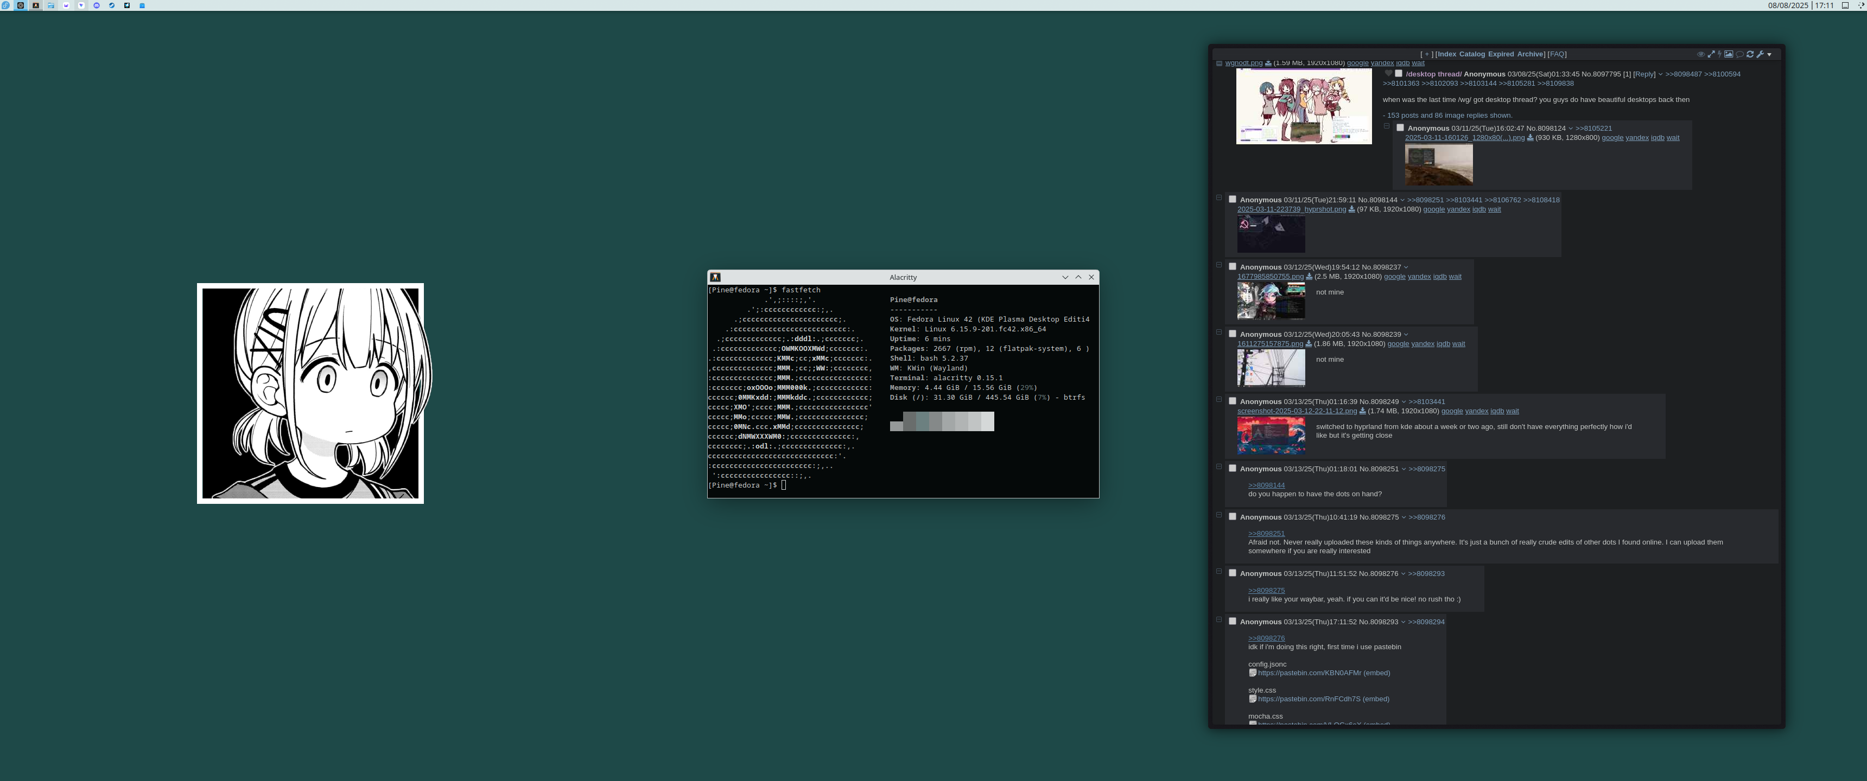The height and width of the screenshot is (781, 1867).
Task: Download the 1677985850755.png file icon
Action: point(1309,277)
